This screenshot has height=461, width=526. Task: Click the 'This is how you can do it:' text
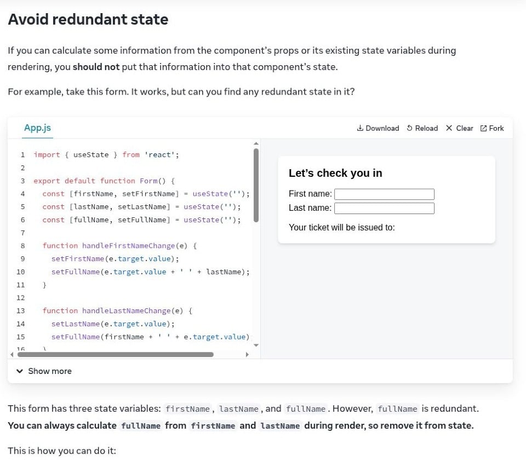pyautogui.click(x=62, y=450)
